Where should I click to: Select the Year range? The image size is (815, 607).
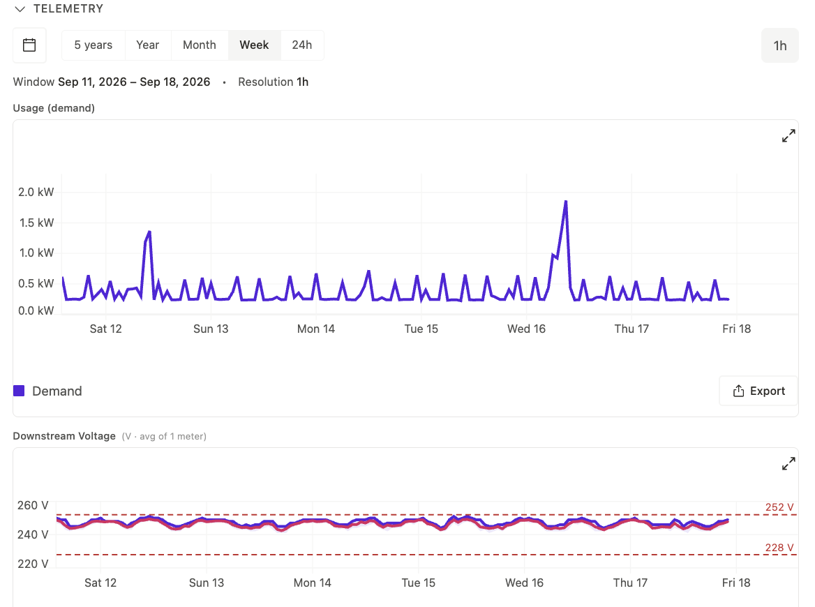(148, 45)
